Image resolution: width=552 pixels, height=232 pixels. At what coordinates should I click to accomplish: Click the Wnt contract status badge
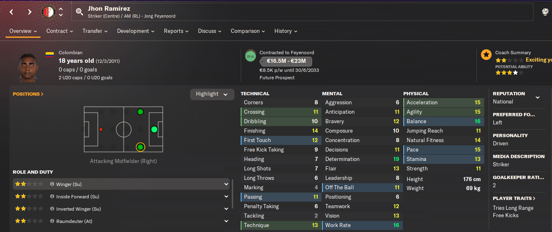click(251, 56)
